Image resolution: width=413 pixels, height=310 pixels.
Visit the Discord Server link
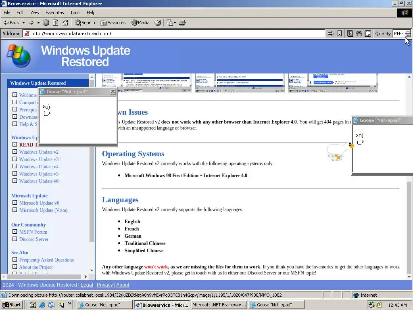[34, 239]
